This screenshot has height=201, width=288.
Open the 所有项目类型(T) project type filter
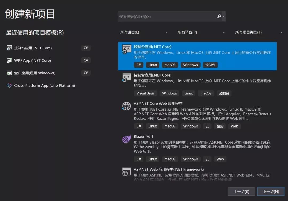tap(259, 32)
